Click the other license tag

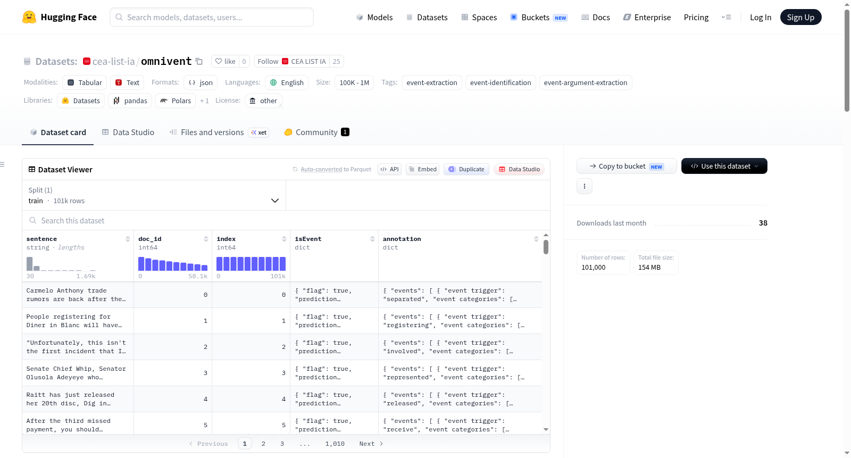[264, 101]
